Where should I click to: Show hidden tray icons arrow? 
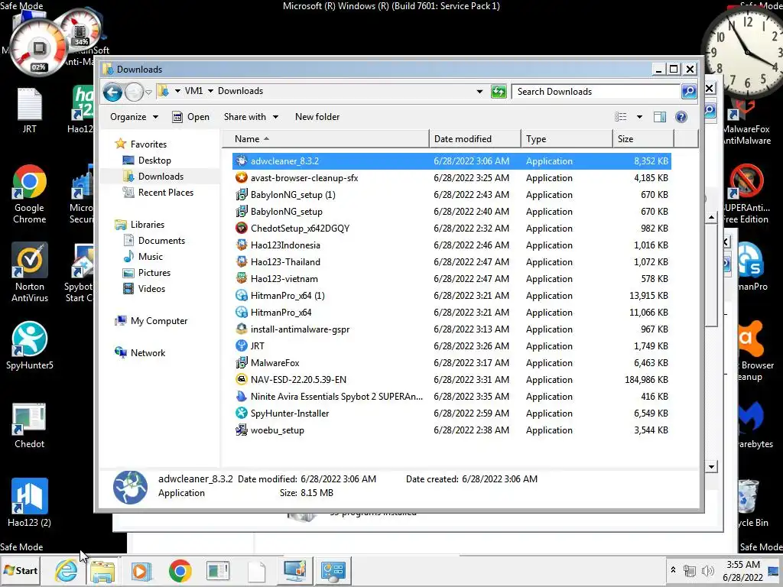tap(673, 570)
